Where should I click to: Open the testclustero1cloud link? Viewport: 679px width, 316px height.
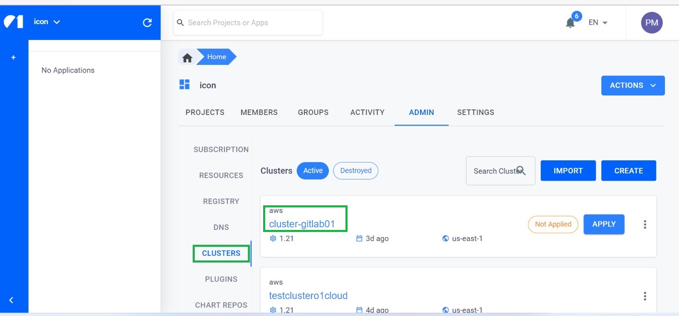308,296
